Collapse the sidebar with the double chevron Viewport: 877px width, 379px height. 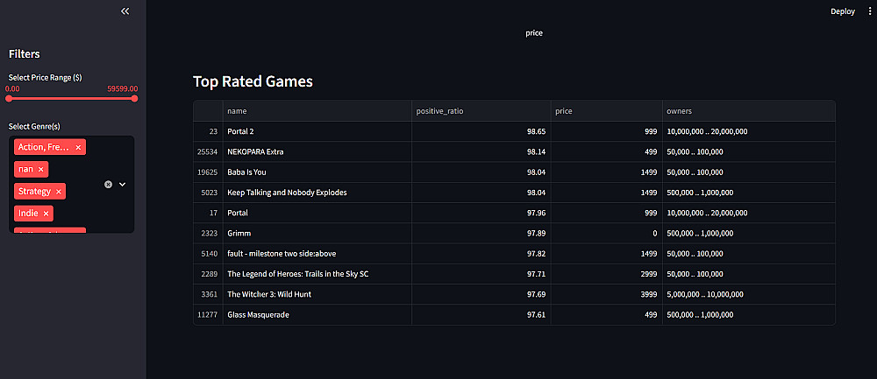tap(125, 11)
